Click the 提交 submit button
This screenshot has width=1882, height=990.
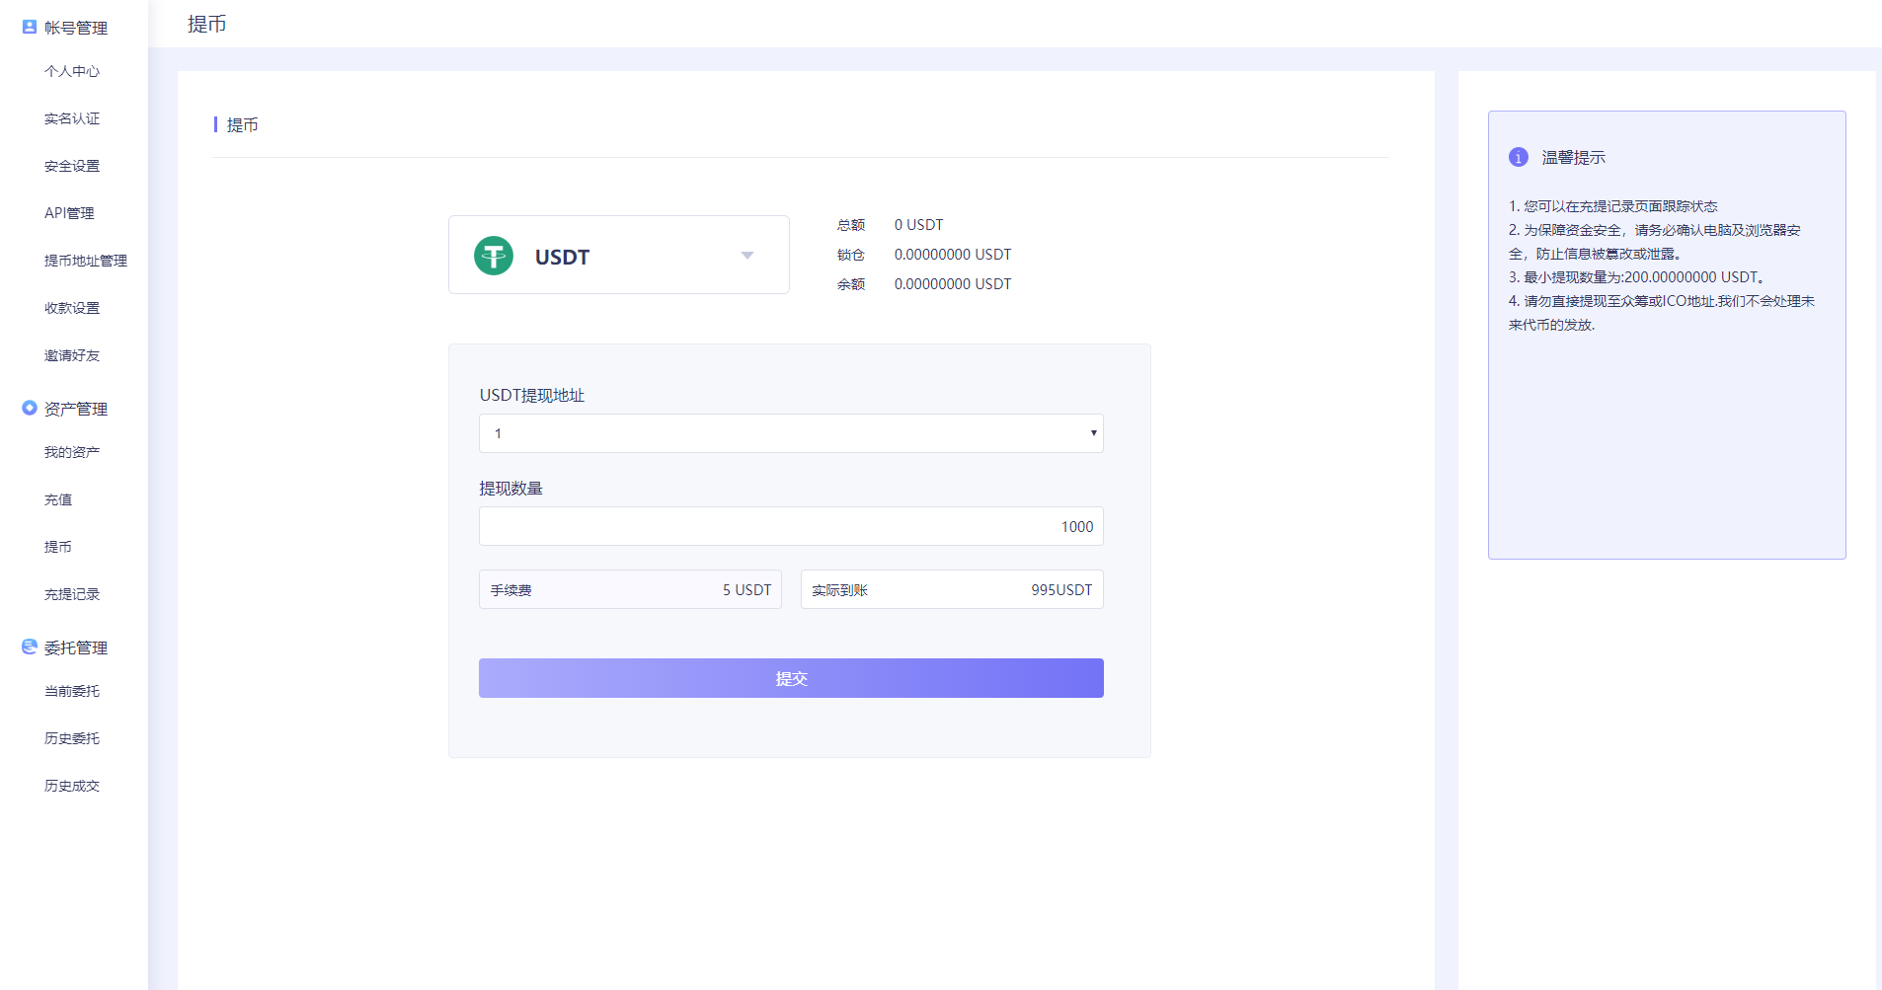(791, 678)
